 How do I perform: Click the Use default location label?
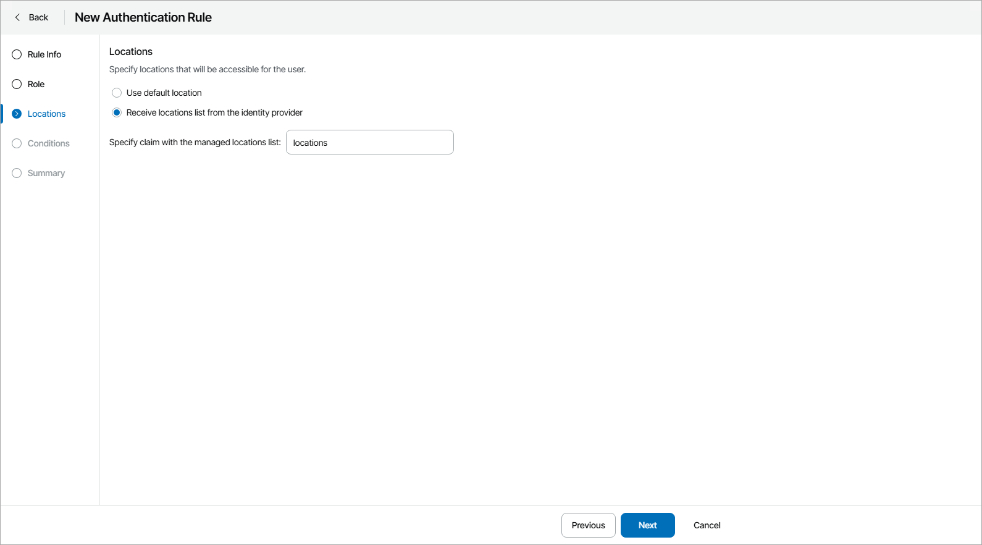164,93
